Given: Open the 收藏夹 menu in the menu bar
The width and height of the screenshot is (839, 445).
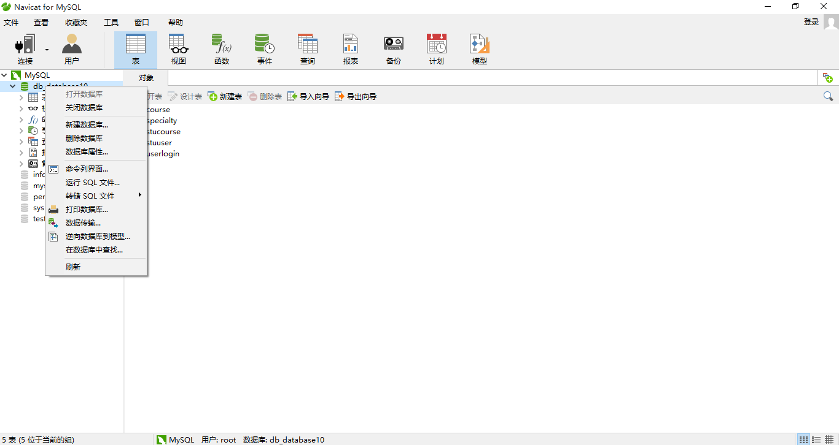Looking at the screenshot, I should [x=76, y=23].
